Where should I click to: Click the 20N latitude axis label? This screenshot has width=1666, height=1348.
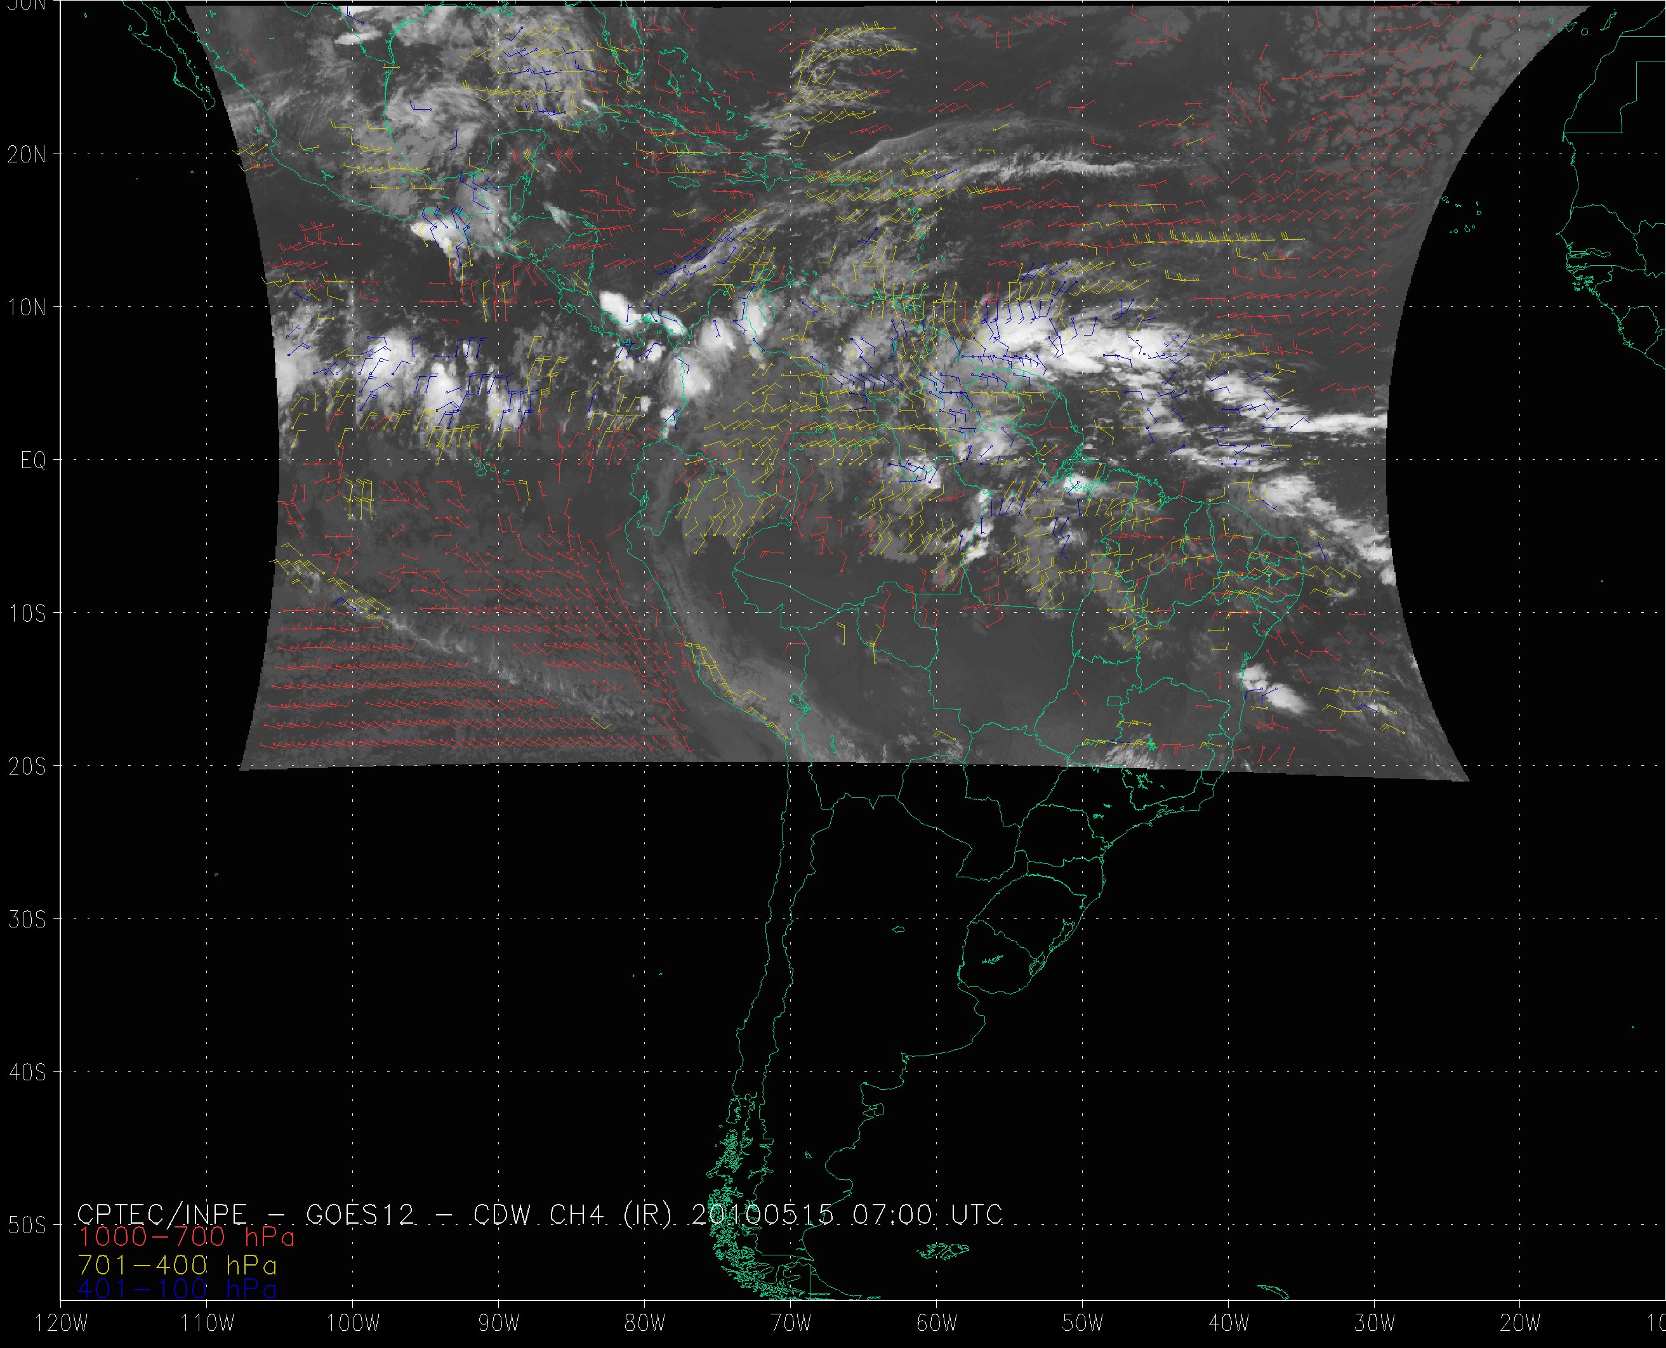(27, 155)
